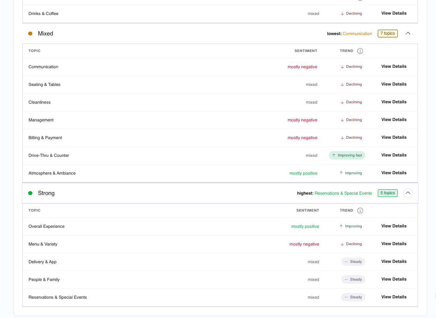
Task: Select the Cleanliness topic name
Action: (39, 102)
